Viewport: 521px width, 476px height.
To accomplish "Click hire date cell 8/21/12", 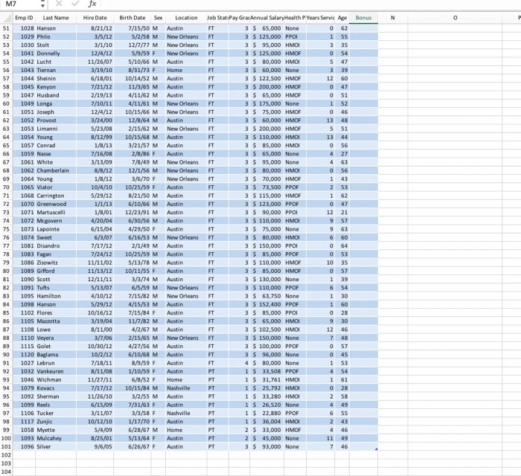I will [x=95, y=28].
